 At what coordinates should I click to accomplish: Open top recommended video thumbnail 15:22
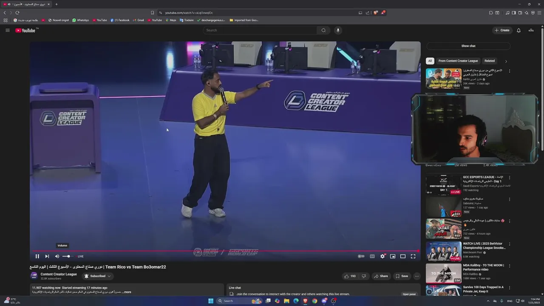click(443, 78)
